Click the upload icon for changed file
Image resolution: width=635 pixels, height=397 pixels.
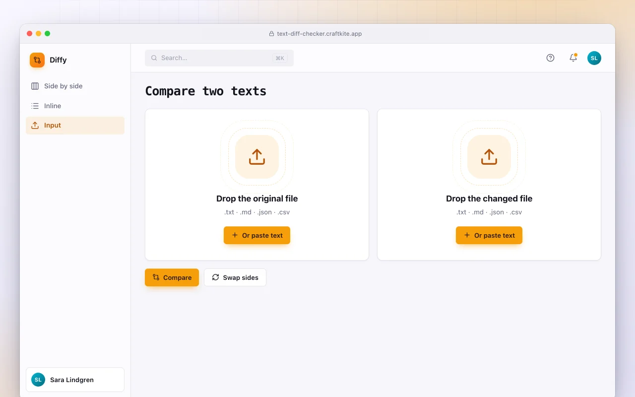click(489, 157)
